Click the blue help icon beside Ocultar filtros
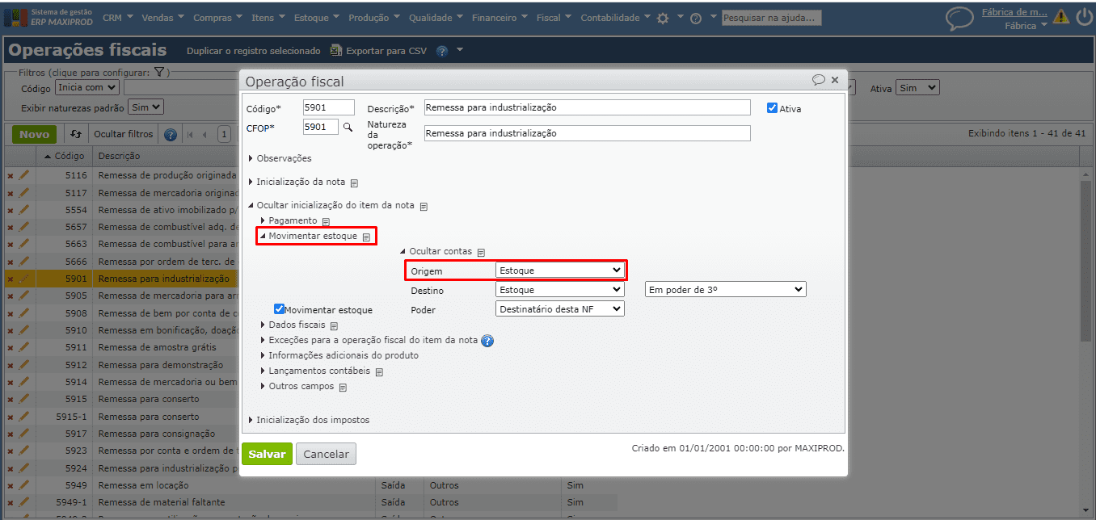This screenshot has height=520, width=1096. pyautogui.click(x=171, y=135)
